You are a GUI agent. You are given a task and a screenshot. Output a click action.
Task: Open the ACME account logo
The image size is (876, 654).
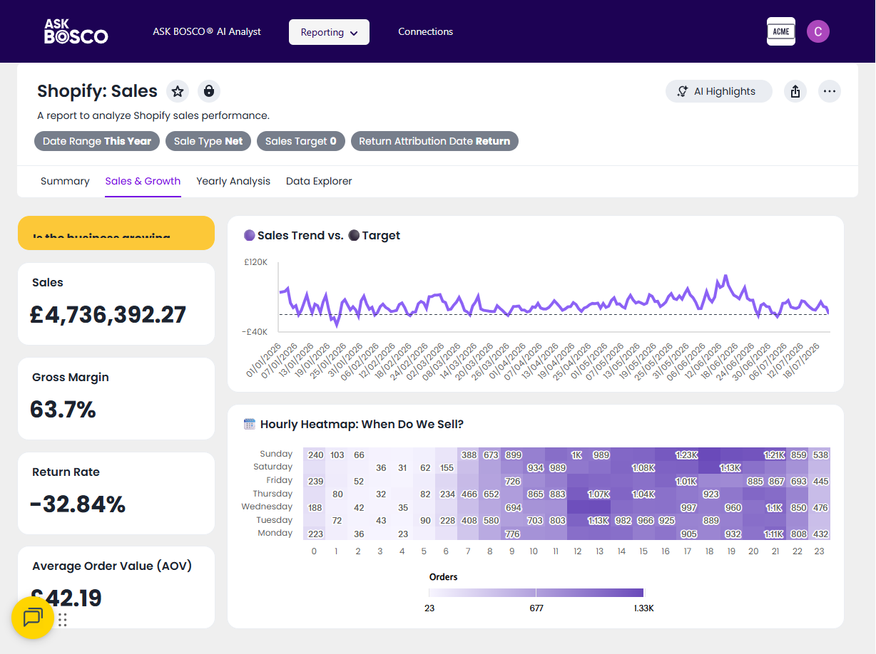pos(781,31)
